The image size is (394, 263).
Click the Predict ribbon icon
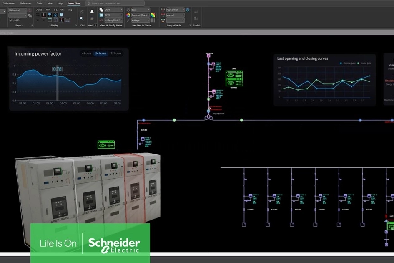pos(196,19)
